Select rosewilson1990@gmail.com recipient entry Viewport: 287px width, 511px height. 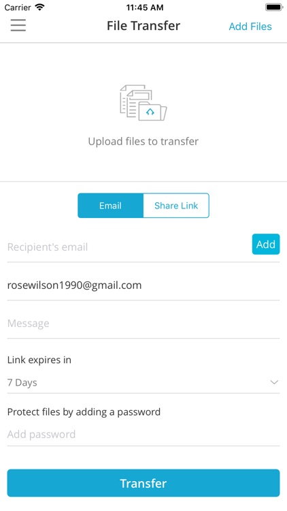(74, 285)
